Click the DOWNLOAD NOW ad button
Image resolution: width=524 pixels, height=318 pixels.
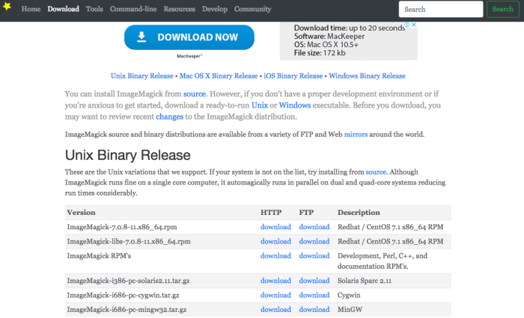tap(189, 37)
